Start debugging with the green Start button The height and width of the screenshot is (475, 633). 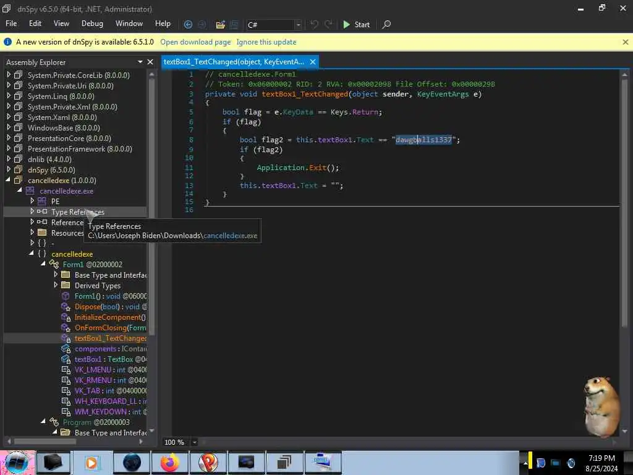(x=357, y=25)
